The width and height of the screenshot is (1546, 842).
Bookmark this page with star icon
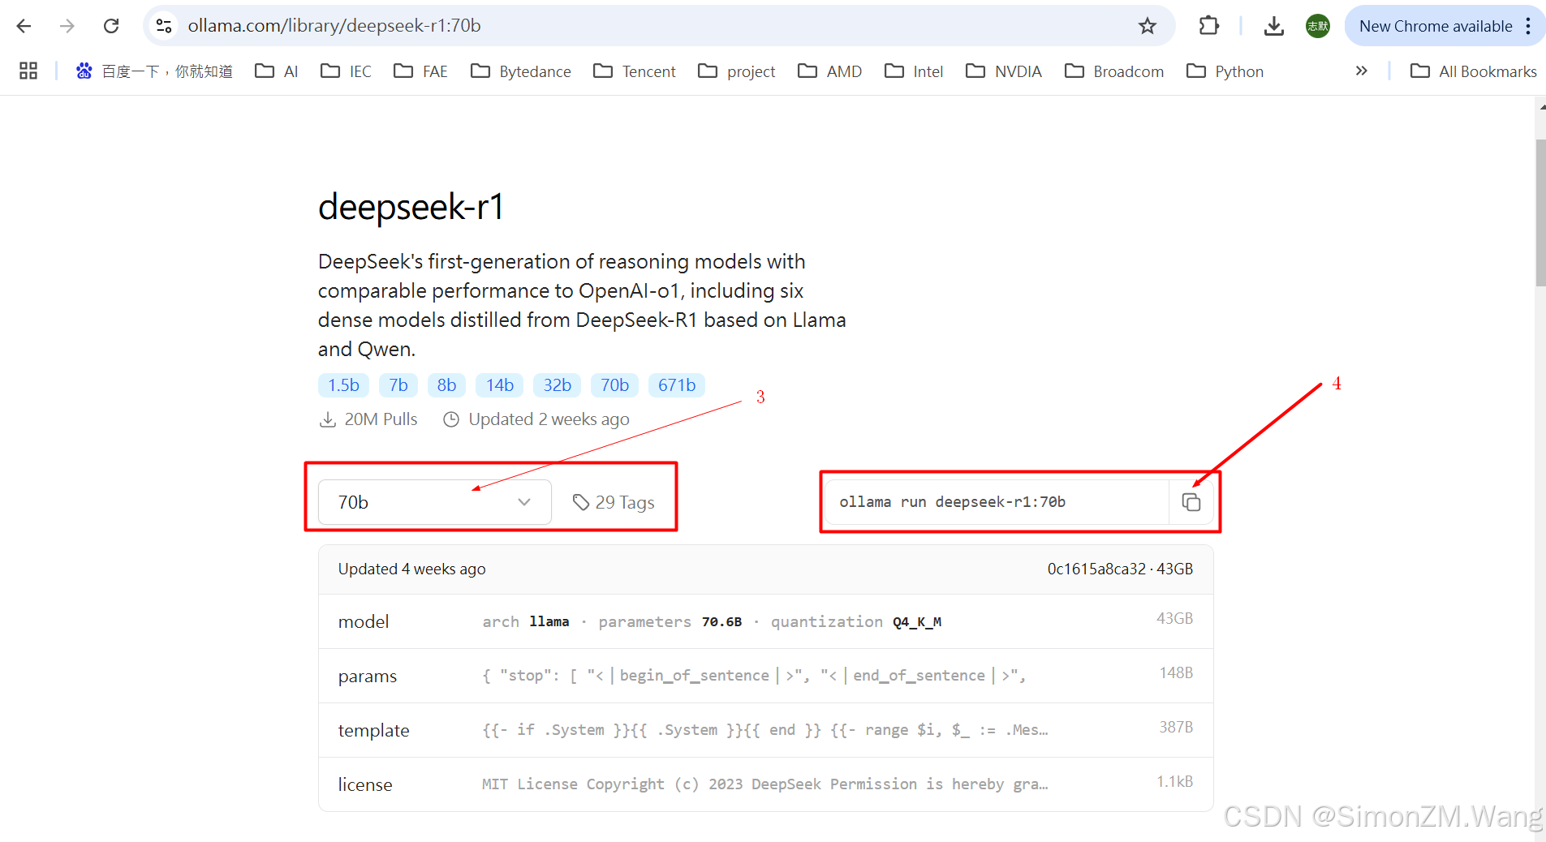pos(1147,26)
